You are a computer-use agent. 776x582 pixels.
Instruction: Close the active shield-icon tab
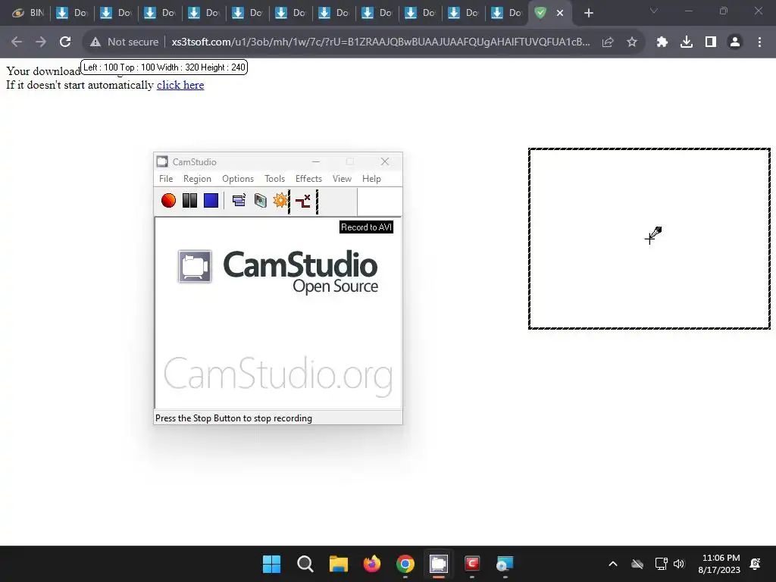click(x=560, y=13)
